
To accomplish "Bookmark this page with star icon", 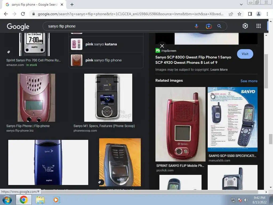I will [239, 14].
